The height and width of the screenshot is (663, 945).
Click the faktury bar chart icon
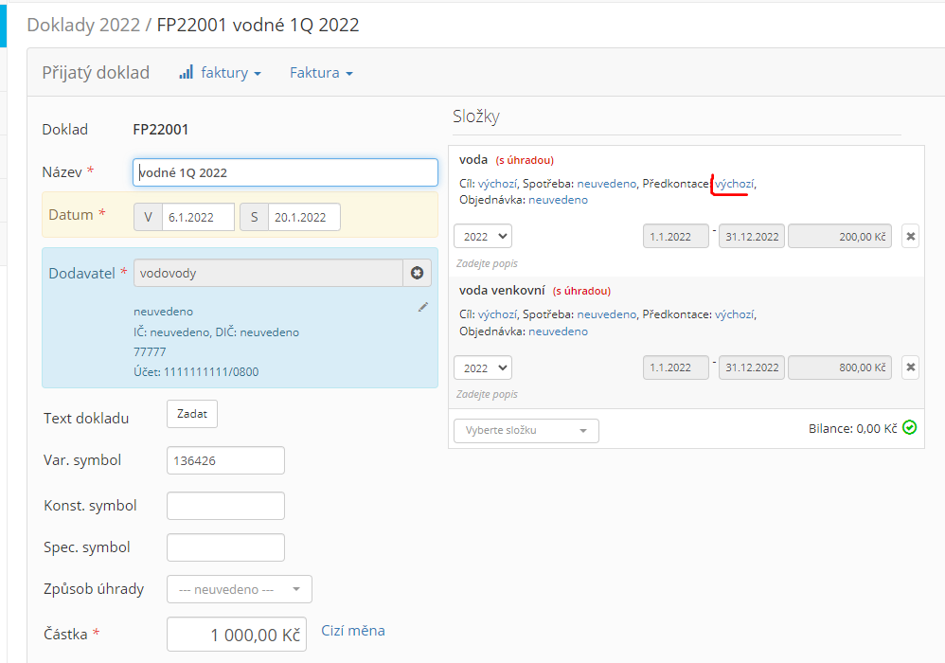pyautogui.click(x=187, y=72)
